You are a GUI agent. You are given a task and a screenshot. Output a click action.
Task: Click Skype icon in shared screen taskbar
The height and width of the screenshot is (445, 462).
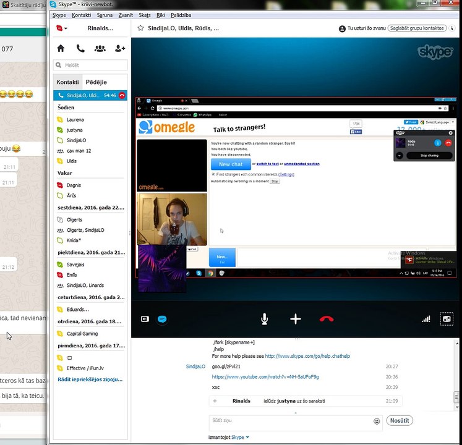pos(199,273)
